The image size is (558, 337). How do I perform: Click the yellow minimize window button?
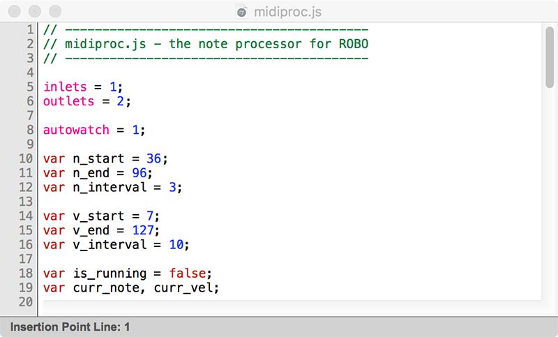point(34,11)
